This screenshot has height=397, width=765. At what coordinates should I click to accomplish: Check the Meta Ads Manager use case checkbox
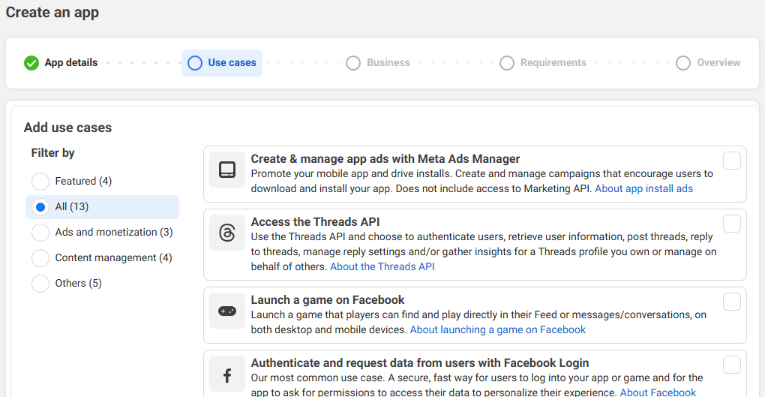pyautogui.click(x=731, y=161)
